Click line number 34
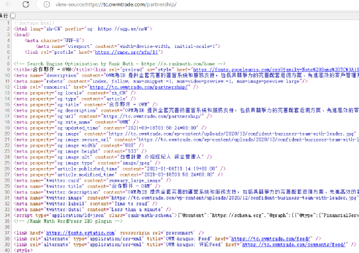 tap(7, 215)
